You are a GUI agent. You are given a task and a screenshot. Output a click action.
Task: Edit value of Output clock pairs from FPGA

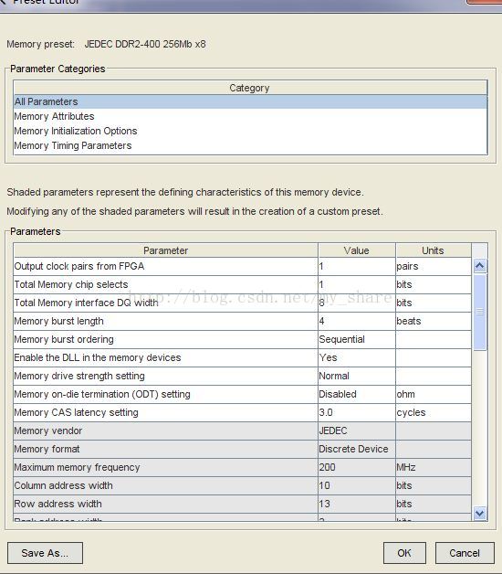tap(357, 267)
